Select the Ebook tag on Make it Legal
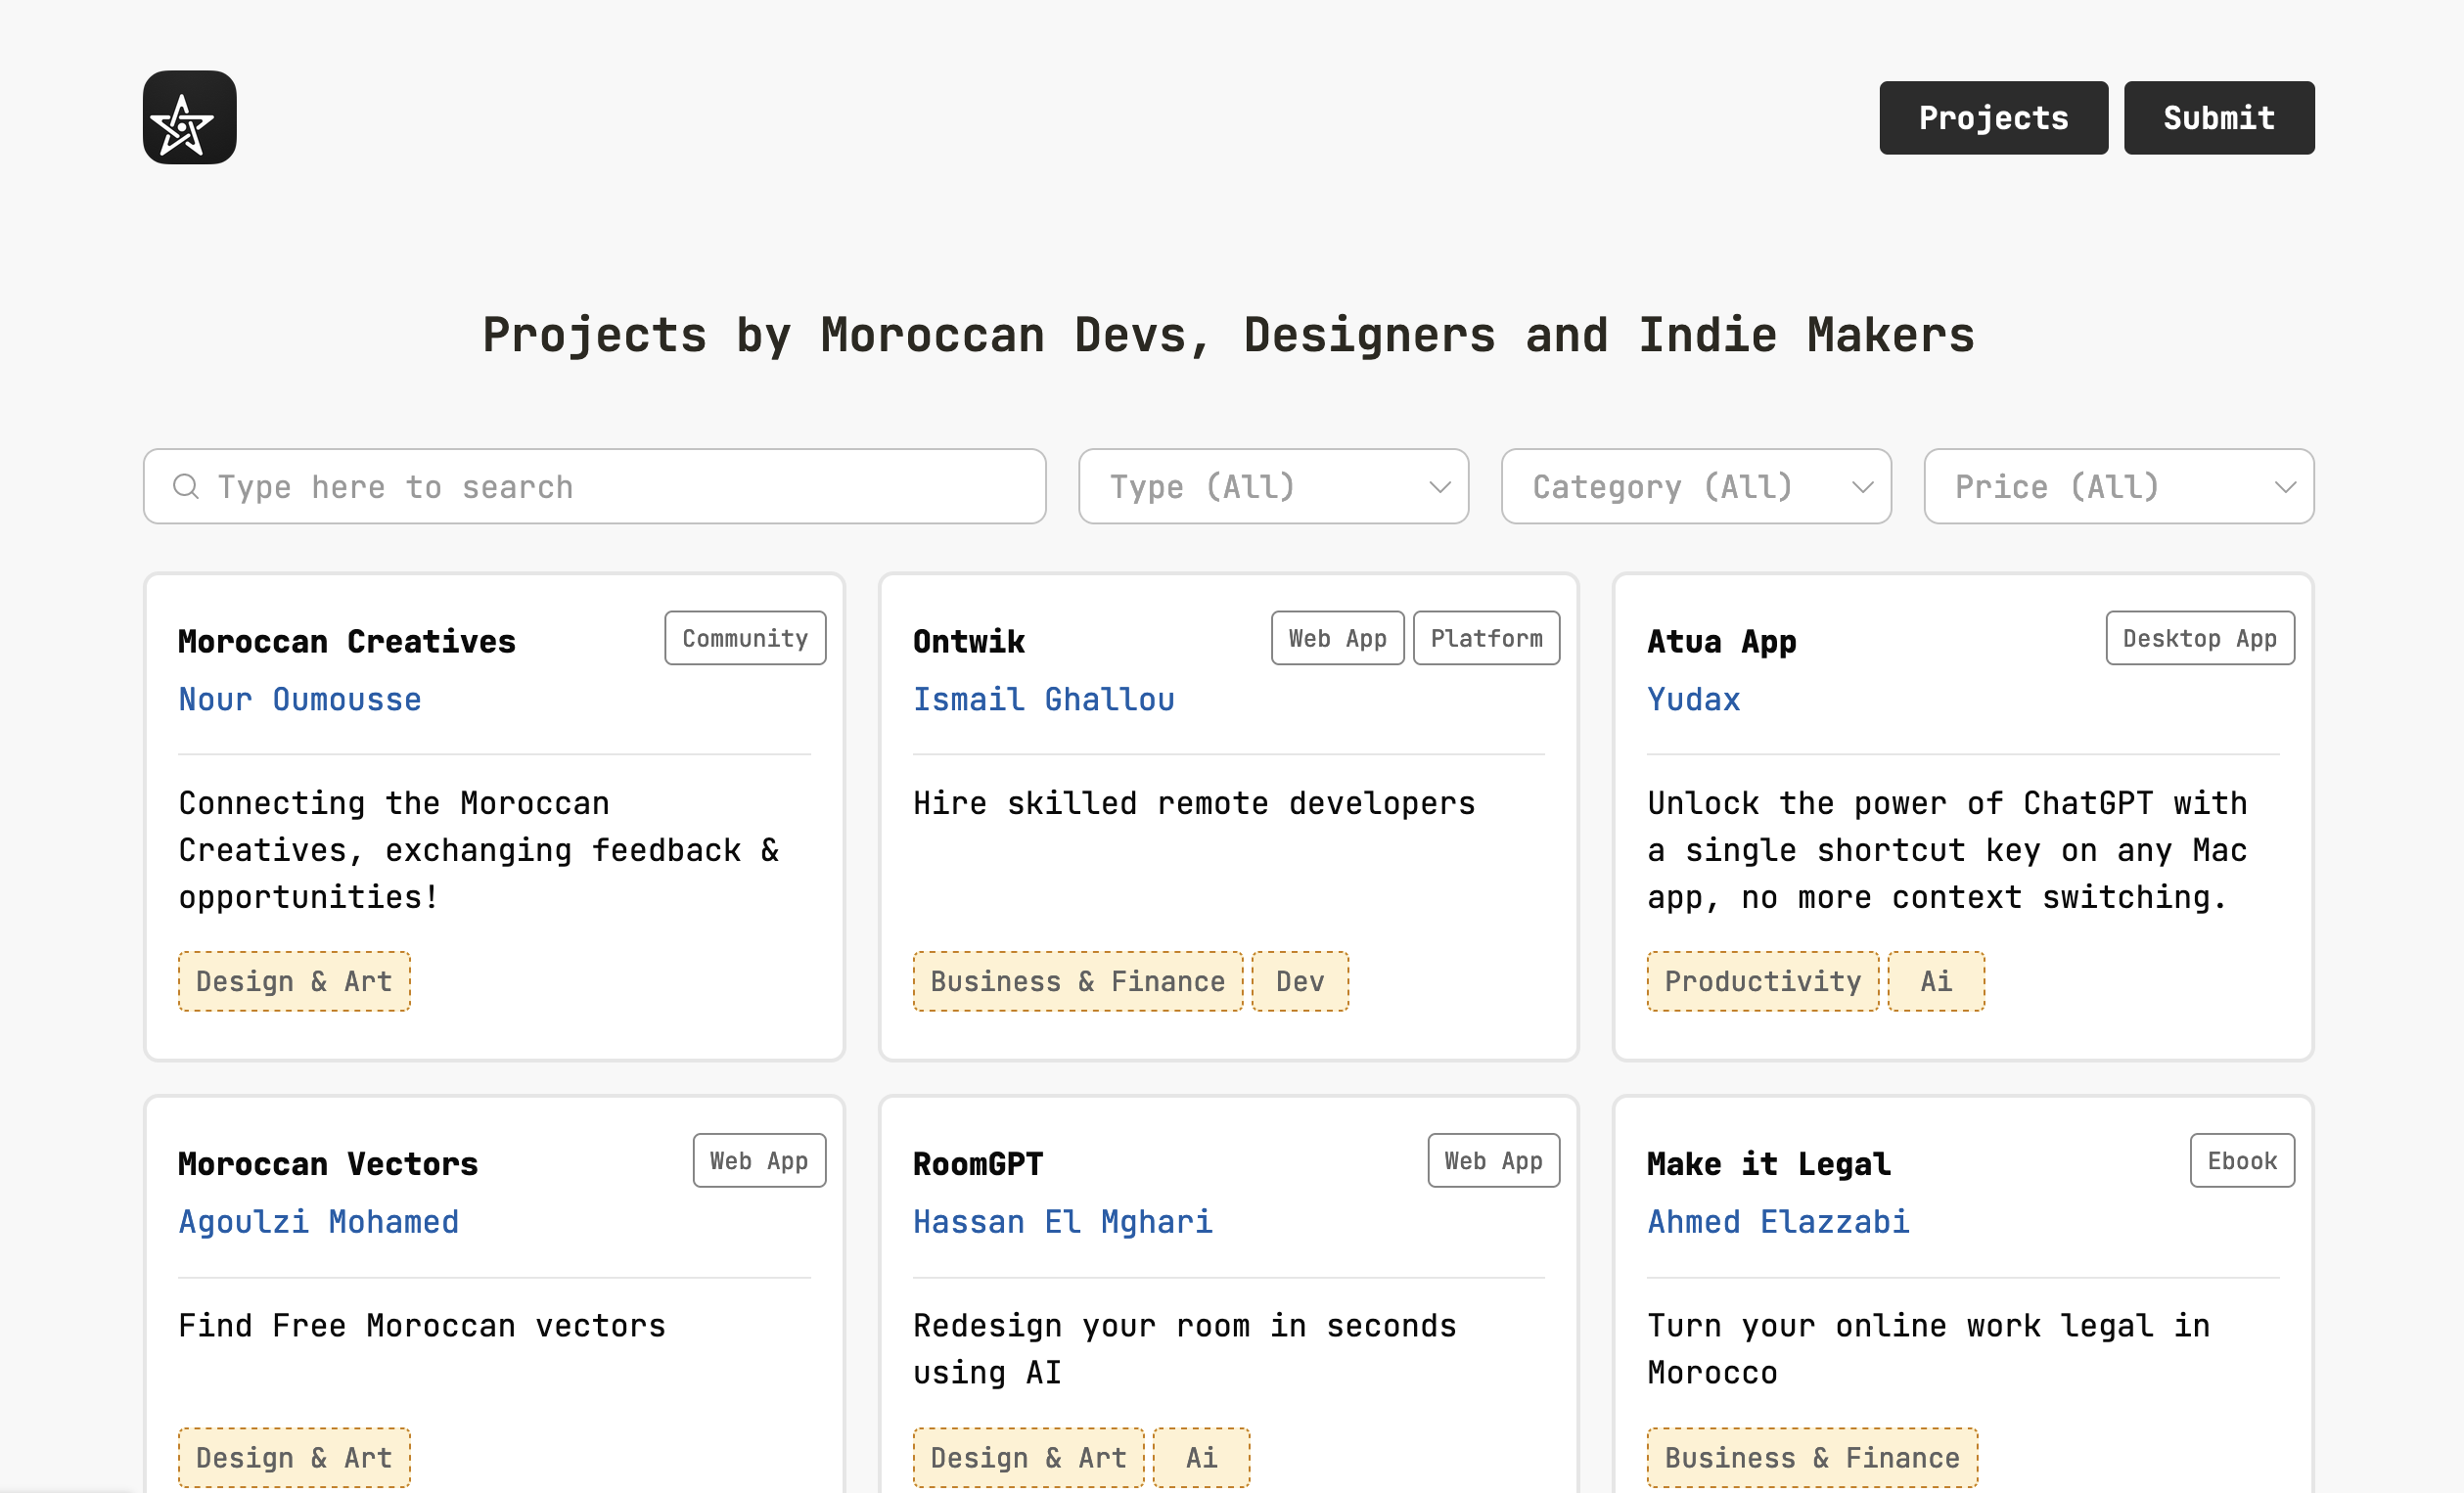 coord(2243,1161)
